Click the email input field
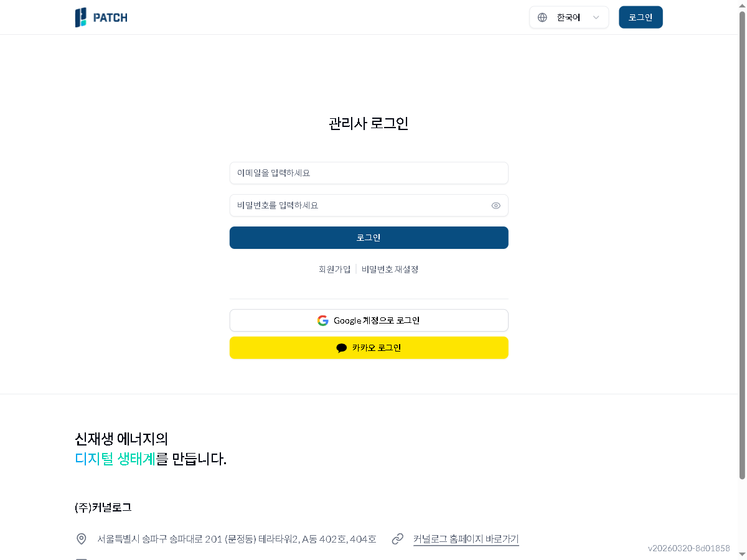 point(369,173)
